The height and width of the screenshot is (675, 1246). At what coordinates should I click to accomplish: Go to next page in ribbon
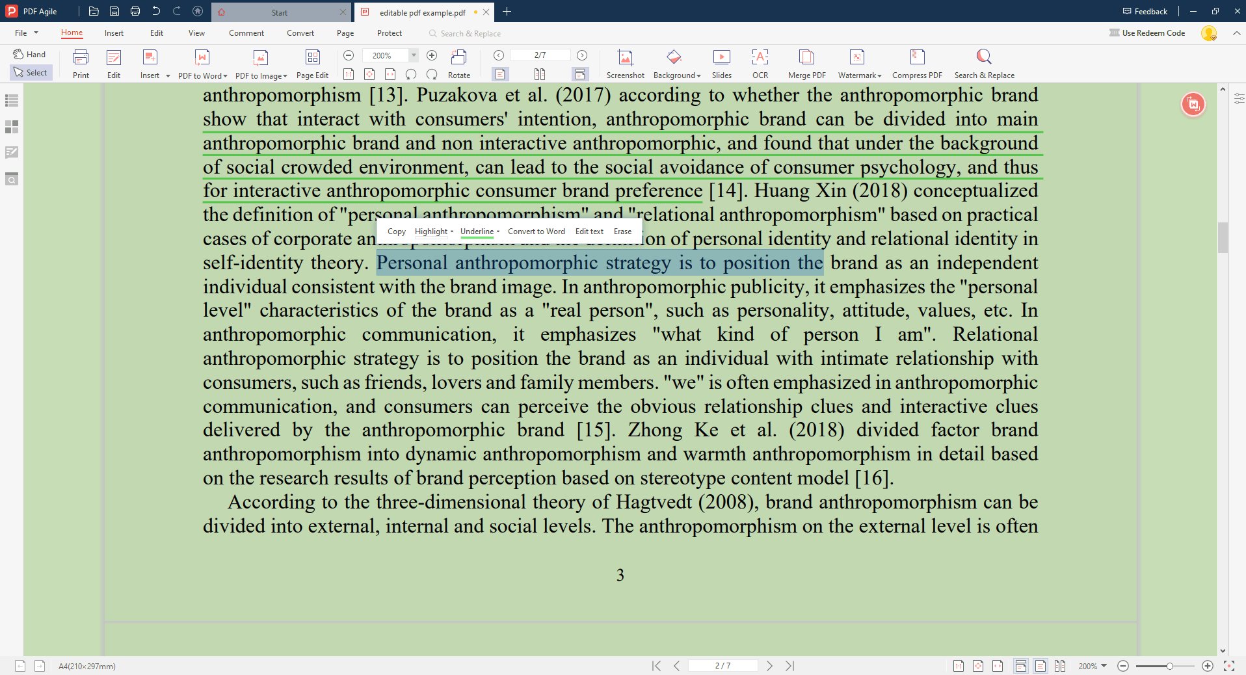tap(582, 55)
